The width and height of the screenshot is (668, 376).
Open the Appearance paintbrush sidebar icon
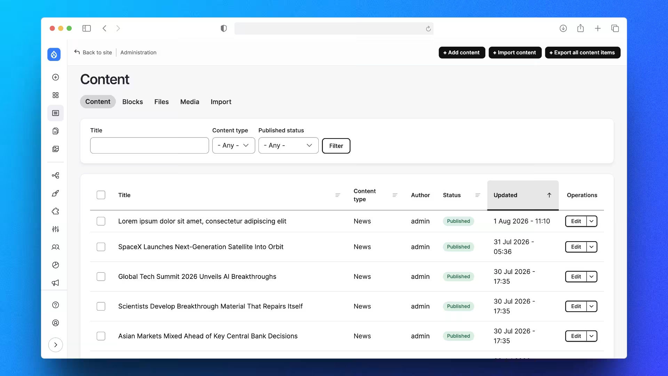click(x=55, y=193)
